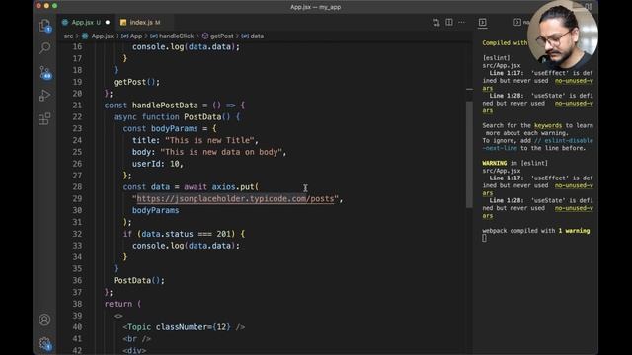Click the userId: 10 line
This screenshot has width=632, height=355.
pos(158,164)
